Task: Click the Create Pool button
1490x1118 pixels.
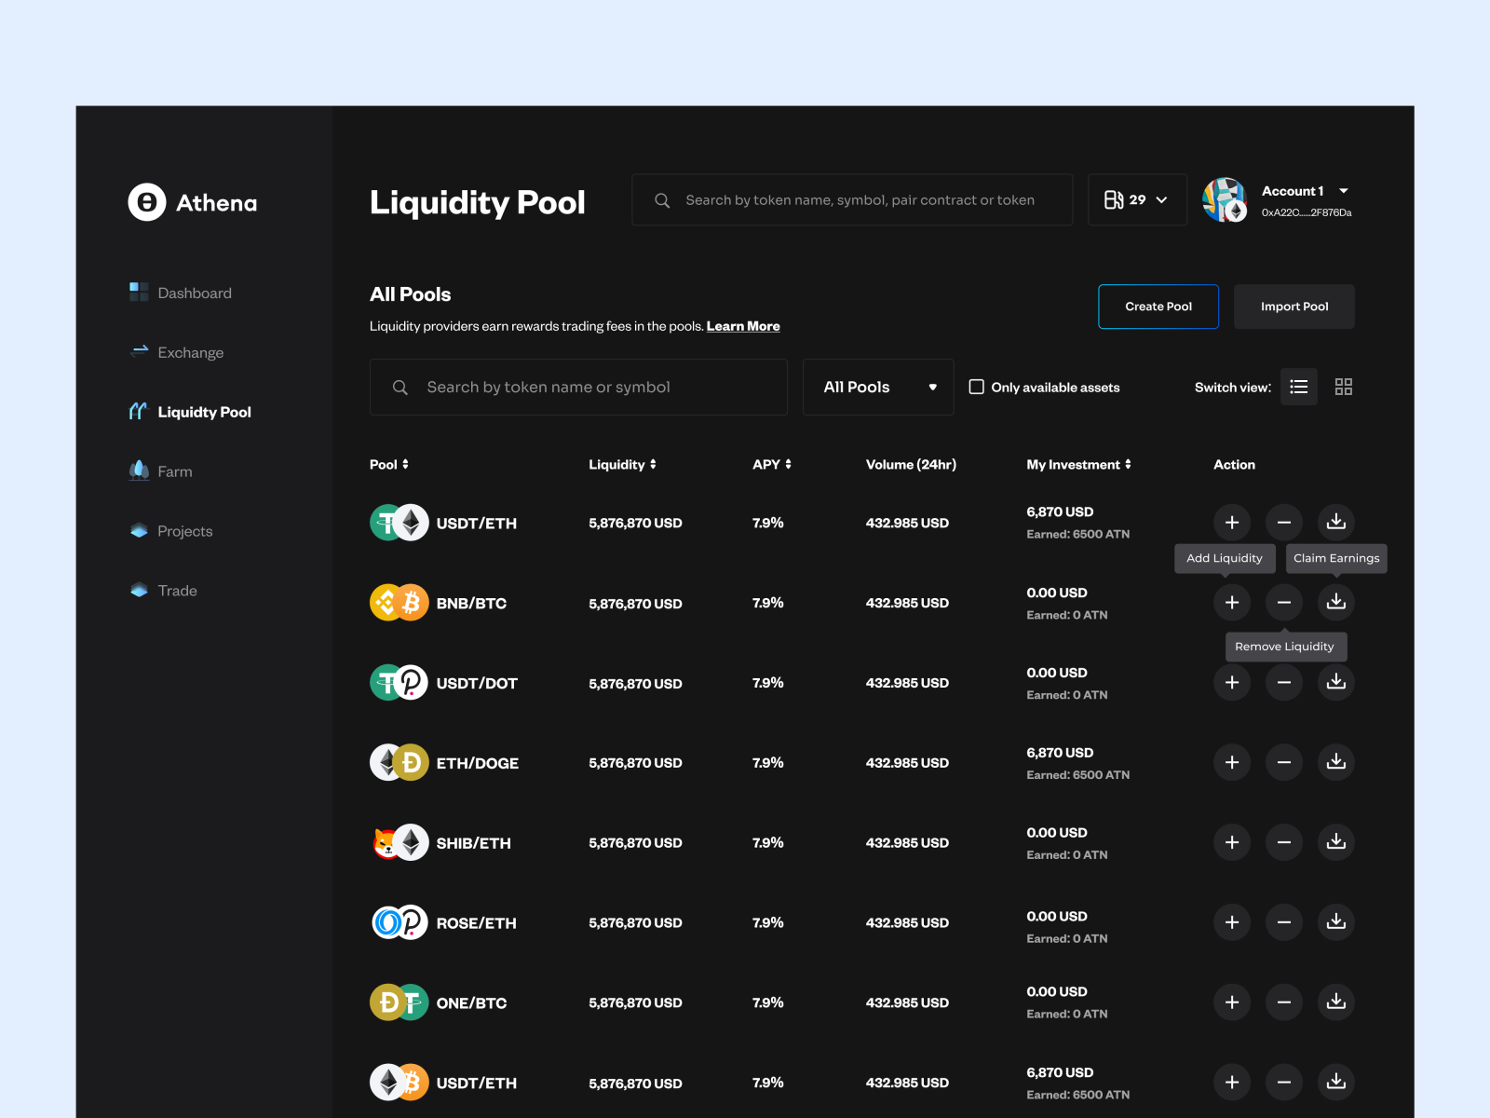Action: pos(1158,306)
